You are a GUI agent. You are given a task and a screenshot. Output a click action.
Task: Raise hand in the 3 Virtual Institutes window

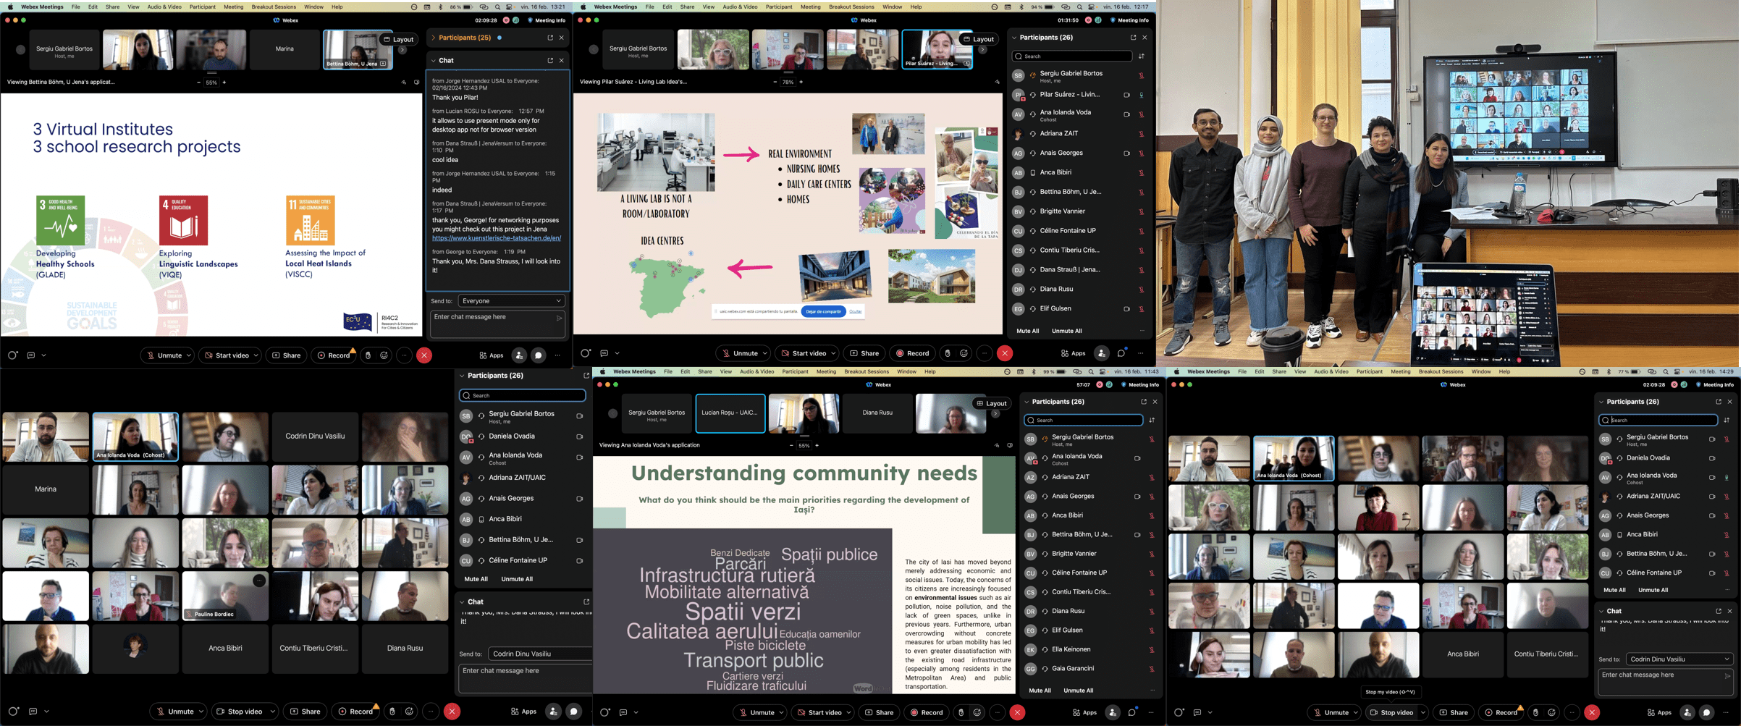pyautogui.click(x=368, y=355)
